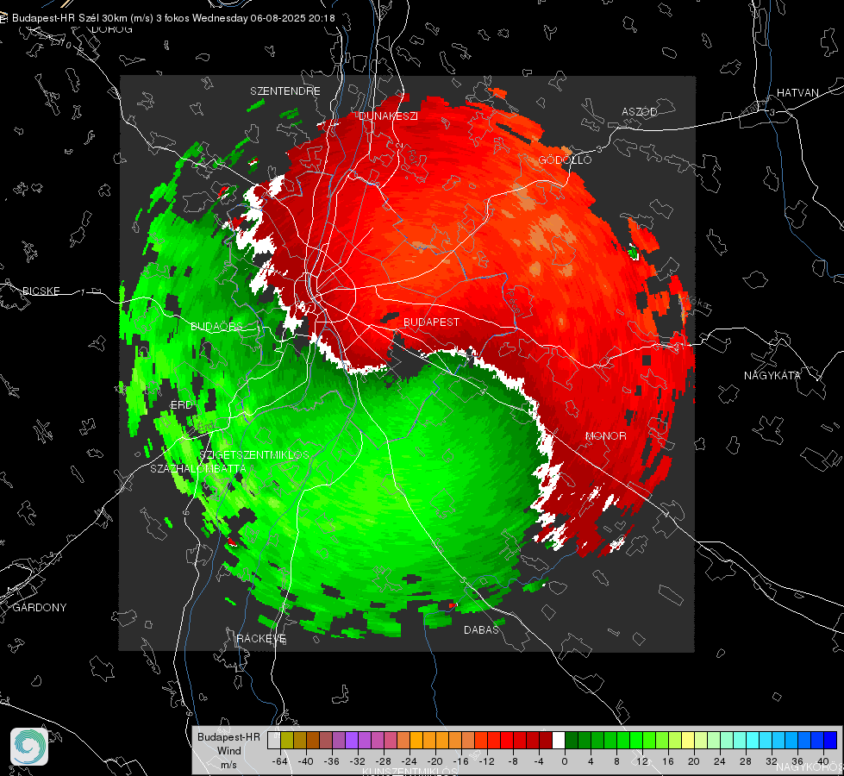844x776 pixels.
Task: Click the BUDAPEST city label
Action: (x=431, y=322)
